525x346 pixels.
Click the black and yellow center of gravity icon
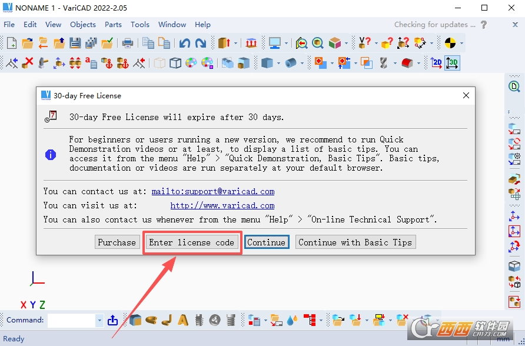point(450,43)
